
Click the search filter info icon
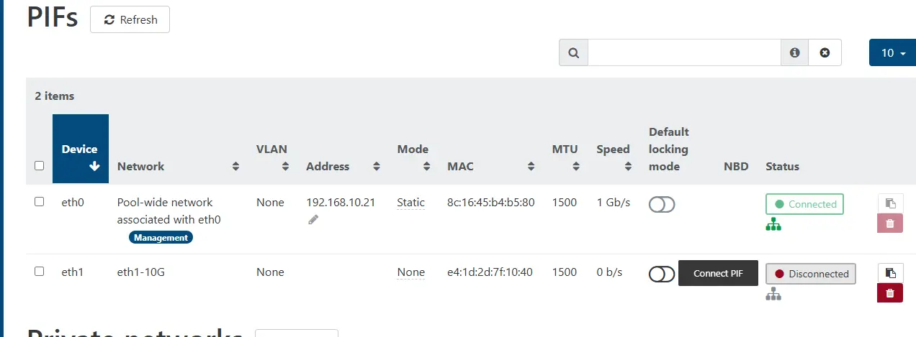point(794,52)
